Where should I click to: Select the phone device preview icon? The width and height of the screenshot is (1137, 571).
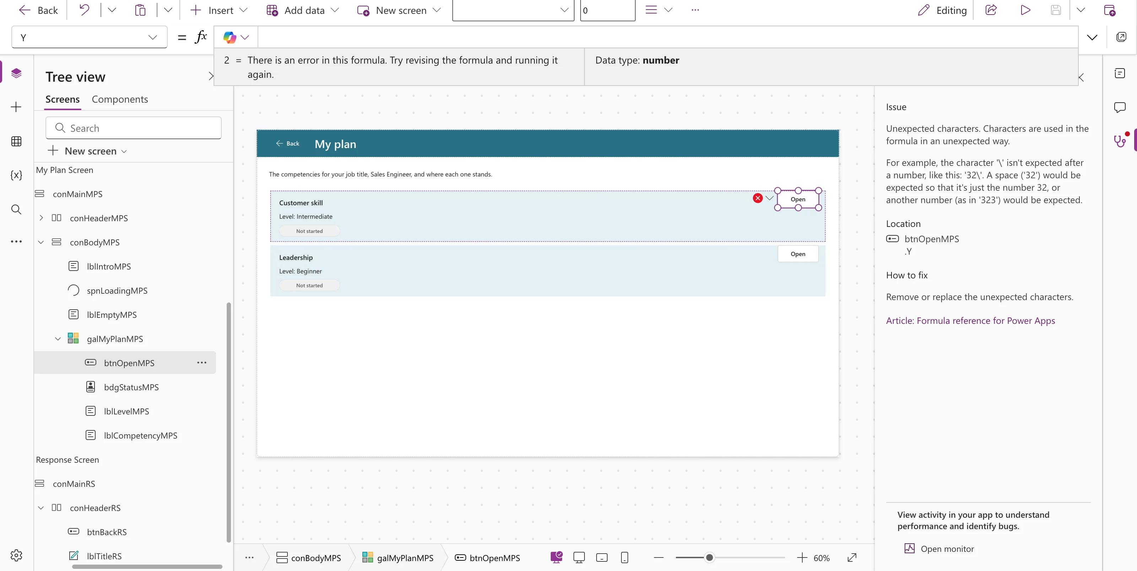(625, 558)
